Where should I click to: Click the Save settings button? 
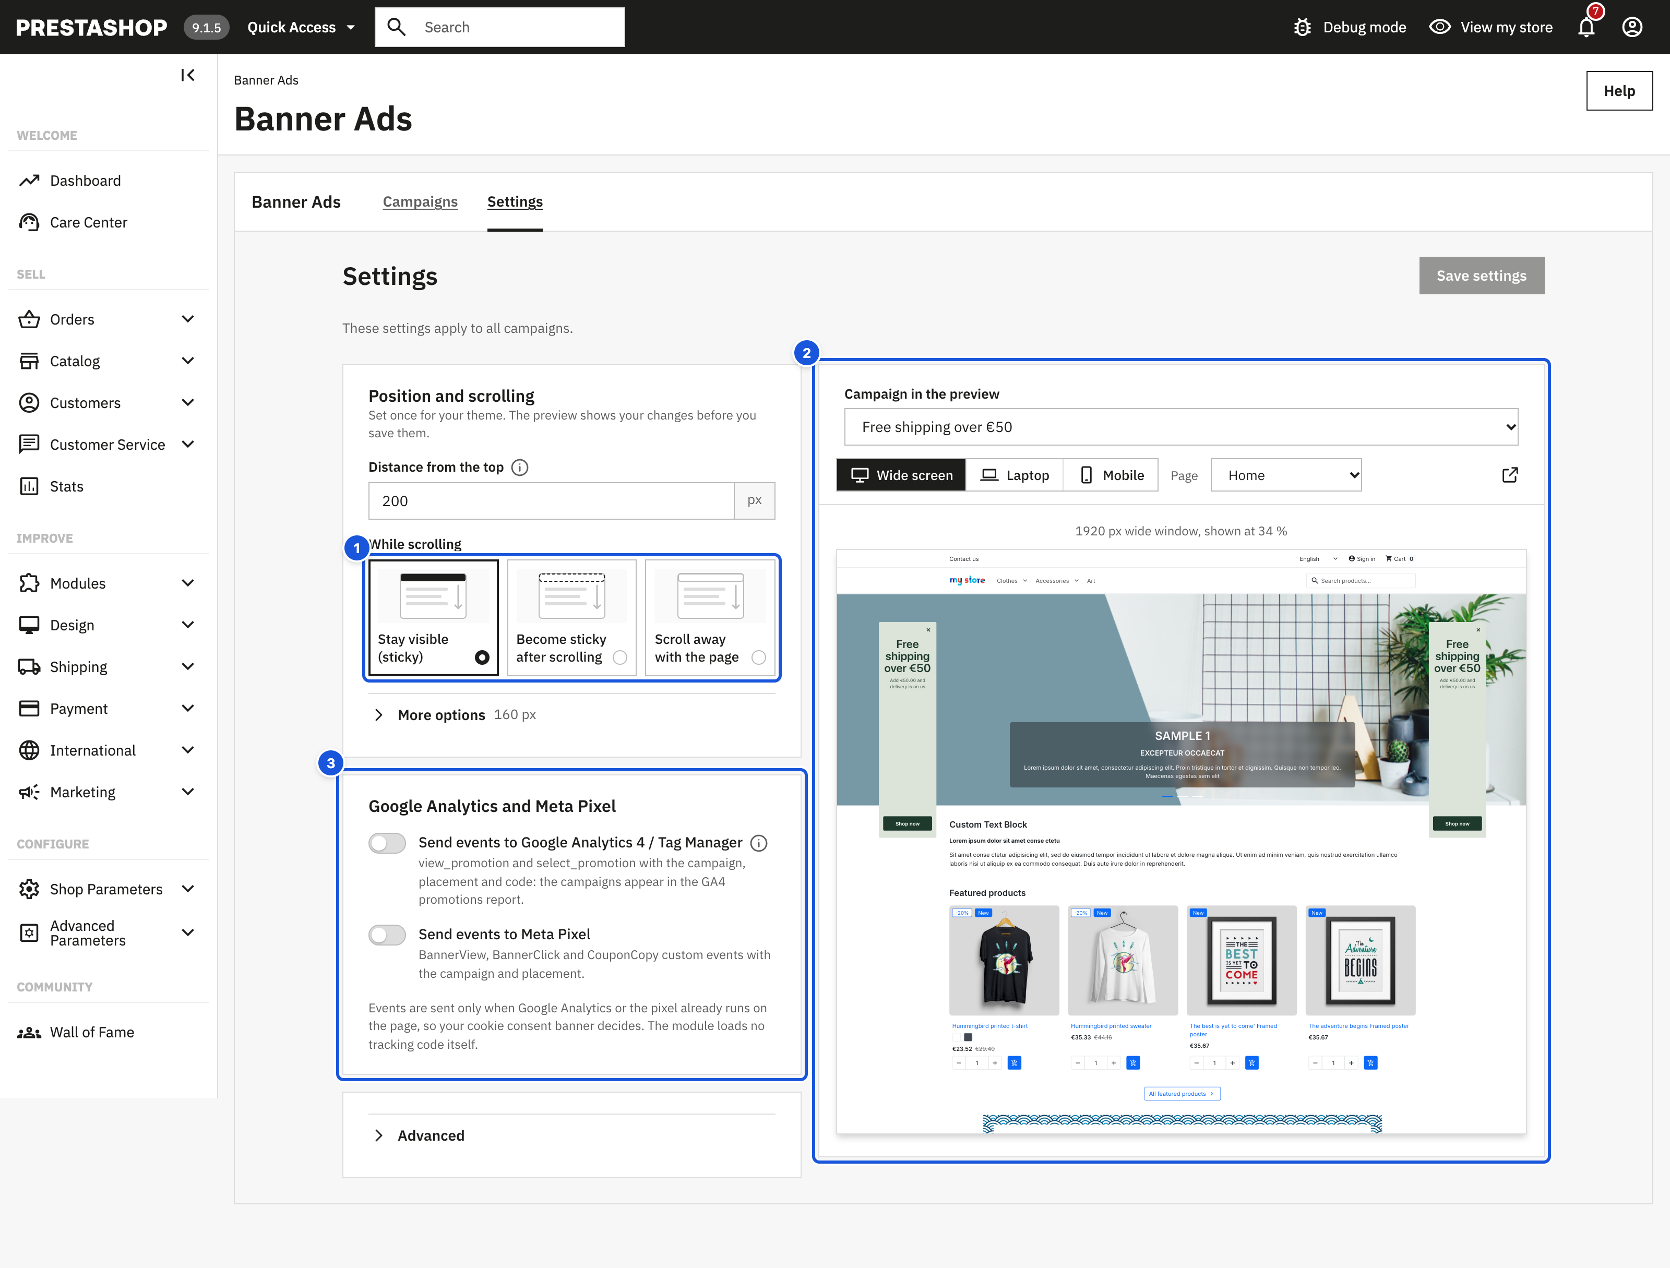coord(1481,276)
